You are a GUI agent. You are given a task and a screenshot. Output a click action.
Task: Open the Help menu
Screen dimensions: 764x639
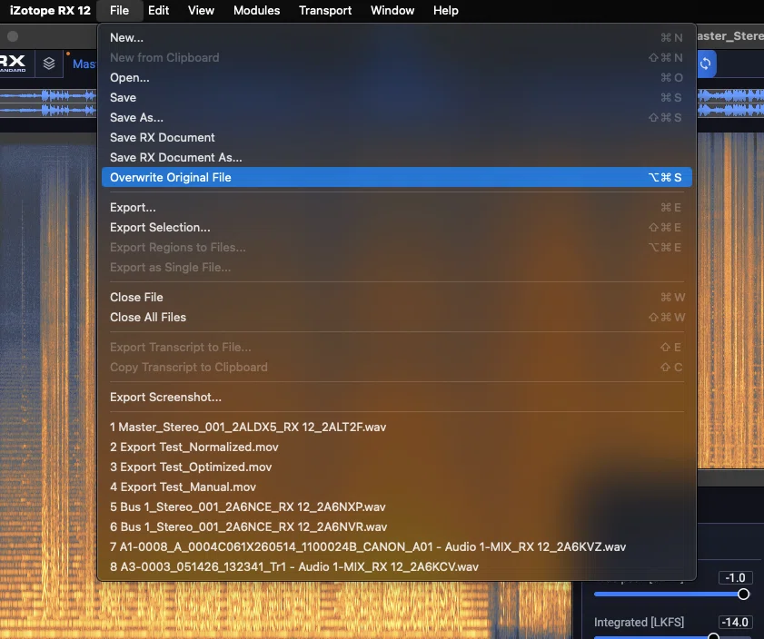pos(445,10)
